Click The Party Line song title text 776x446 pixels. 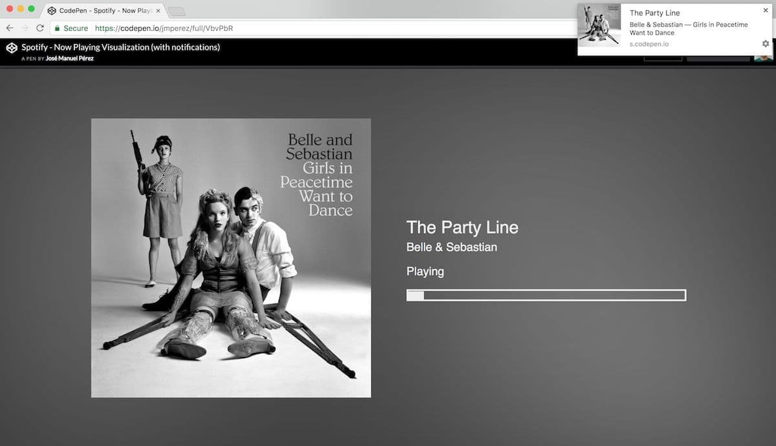(x=462, y=227)
